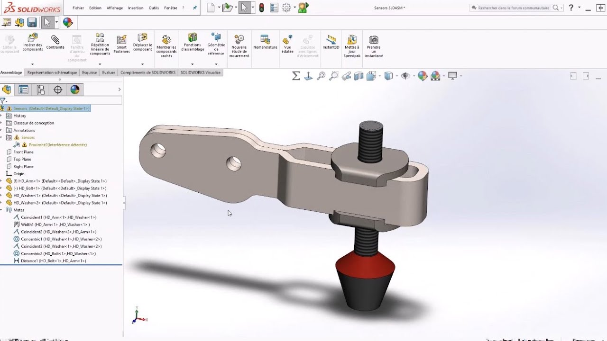Expand the History tree node
Image resolution: width=607 pixels, height=341 pixels.
1,116
